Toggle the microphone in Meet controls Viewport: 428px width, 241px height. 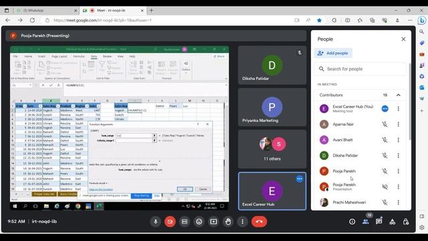tap(155, 222)
